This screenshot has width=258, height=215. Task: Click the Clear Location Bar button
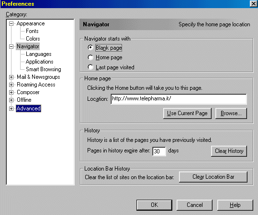coord(213,177)
